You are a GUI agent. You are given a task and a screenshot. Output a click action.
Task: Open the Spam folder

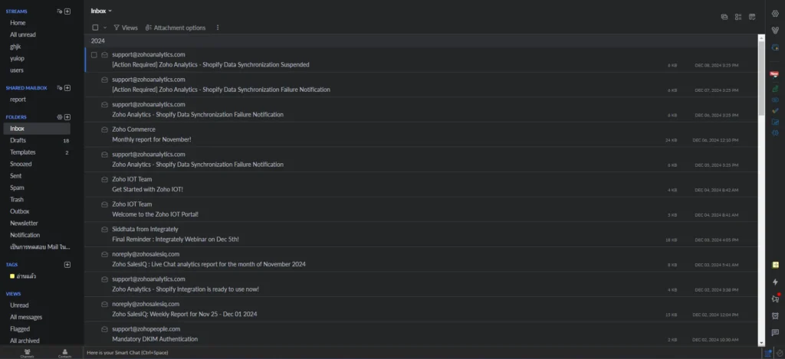click(x=37, y=188)
